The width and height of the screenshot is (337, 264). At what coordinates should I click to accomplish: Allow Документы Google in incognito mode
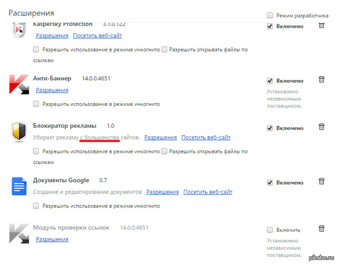pos(36,205)
